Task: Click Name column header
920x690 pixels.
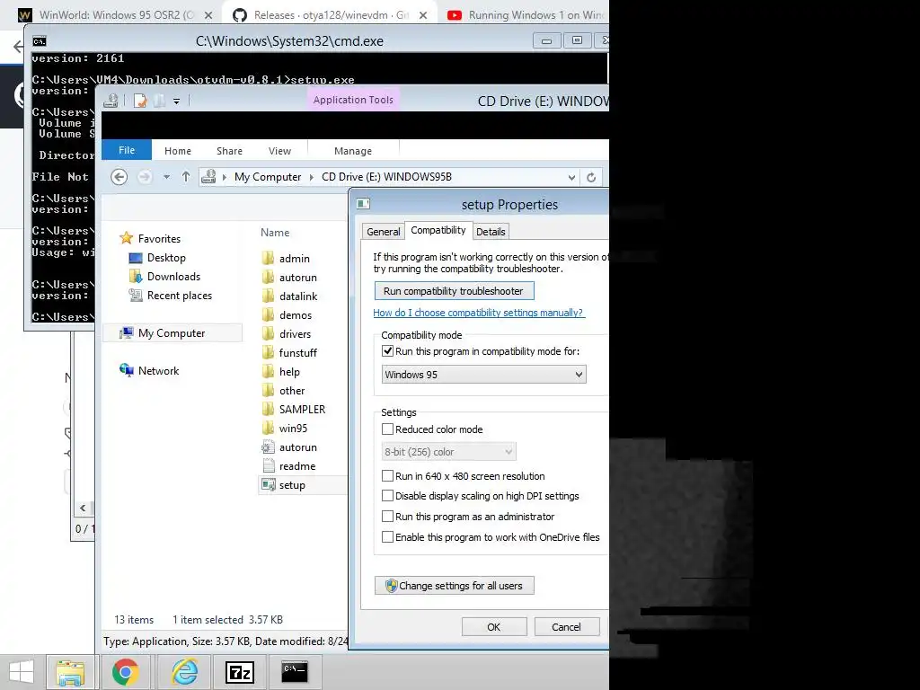Action: click(275, 233)
